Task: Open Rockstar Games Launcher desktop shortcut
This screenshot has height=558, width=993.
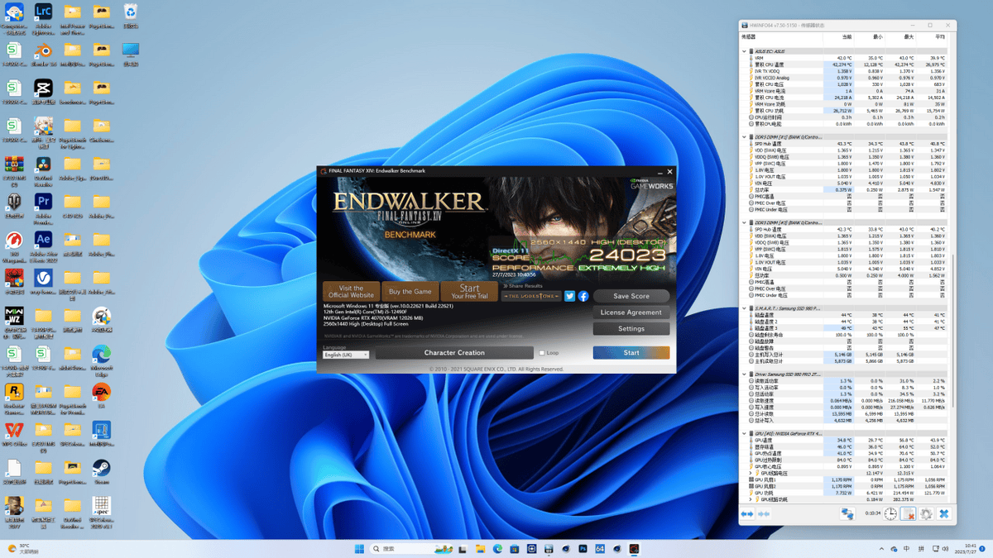Action: (14, 398)
